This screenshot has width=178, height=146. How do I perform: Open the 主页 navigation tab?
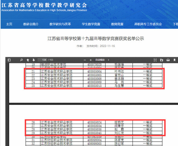9,24
